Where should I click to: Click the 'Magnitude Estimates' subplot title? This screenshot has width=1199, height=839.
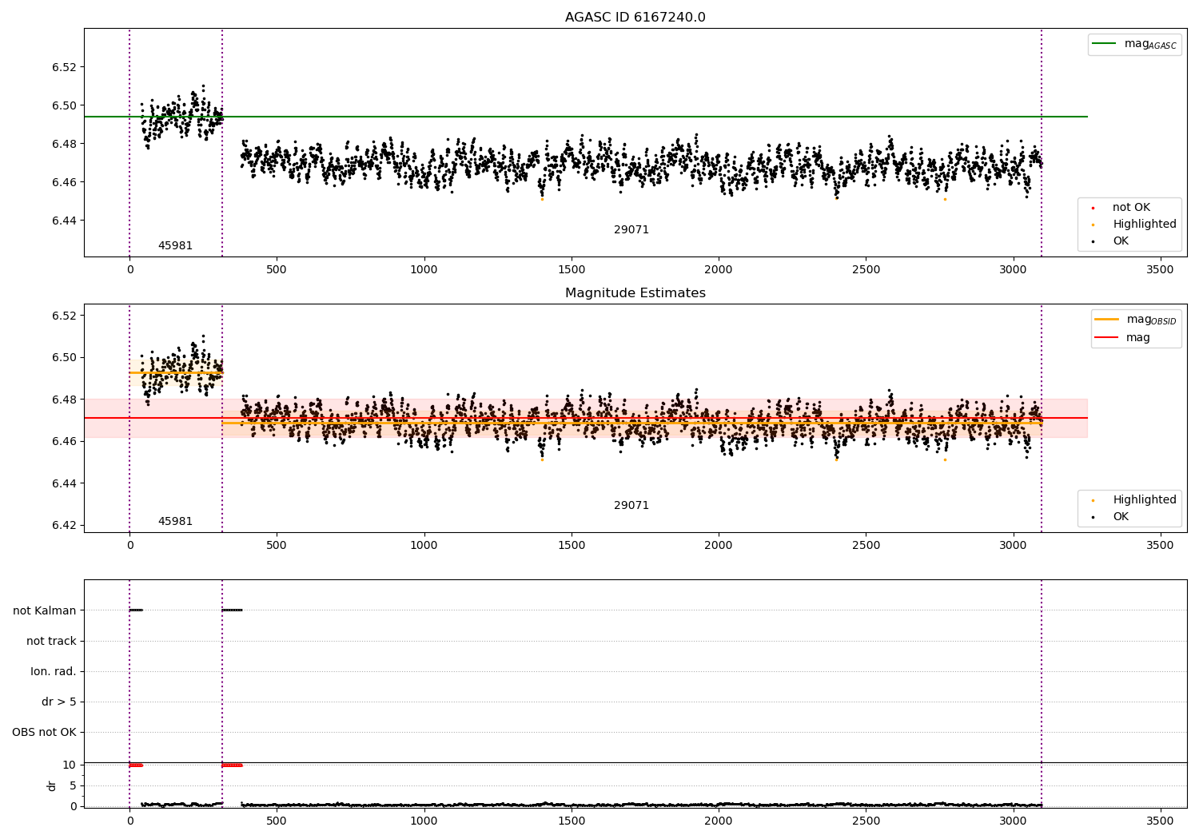click(x=635, y=293)
